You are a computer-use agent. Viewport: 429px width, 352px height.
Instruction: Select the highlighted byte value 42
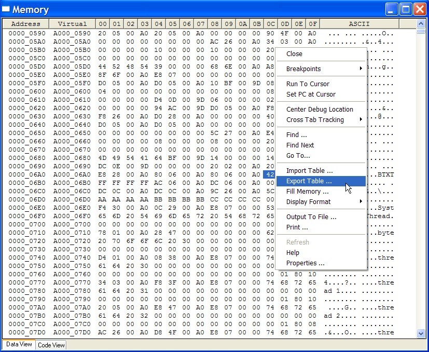pos(270,175)
